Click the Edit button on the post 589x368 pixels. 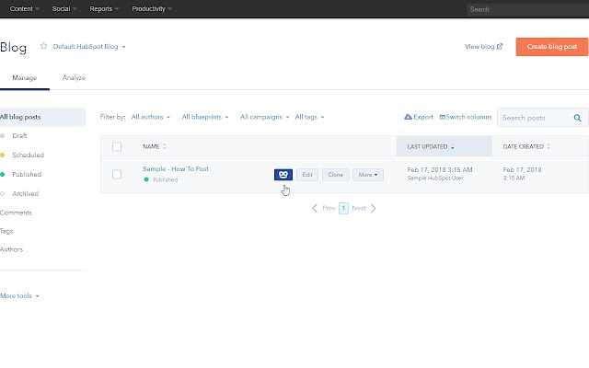pos(307,175)
